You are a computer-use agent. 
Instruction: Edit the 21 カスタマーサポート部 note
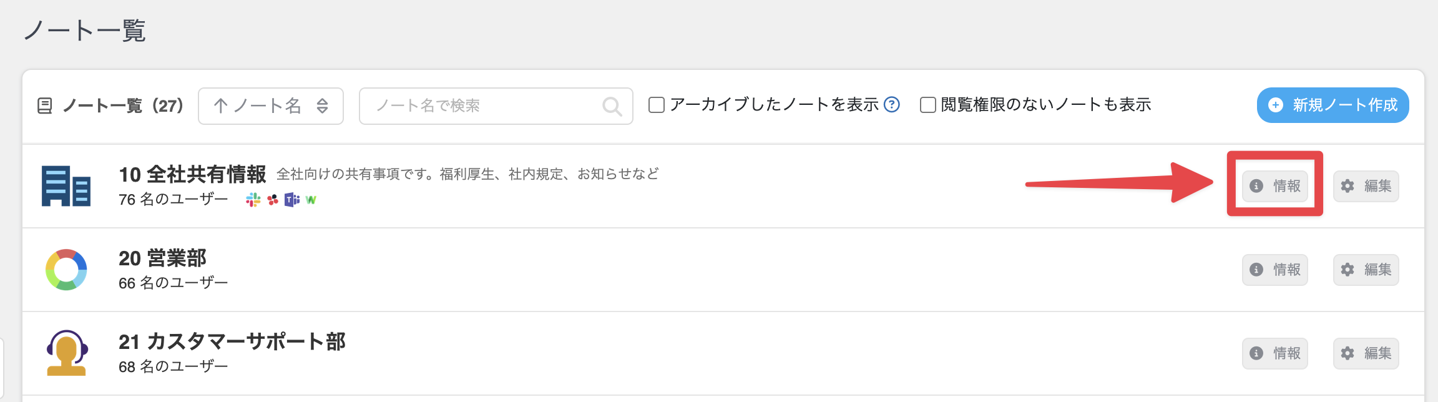[x=1366, y=353]
